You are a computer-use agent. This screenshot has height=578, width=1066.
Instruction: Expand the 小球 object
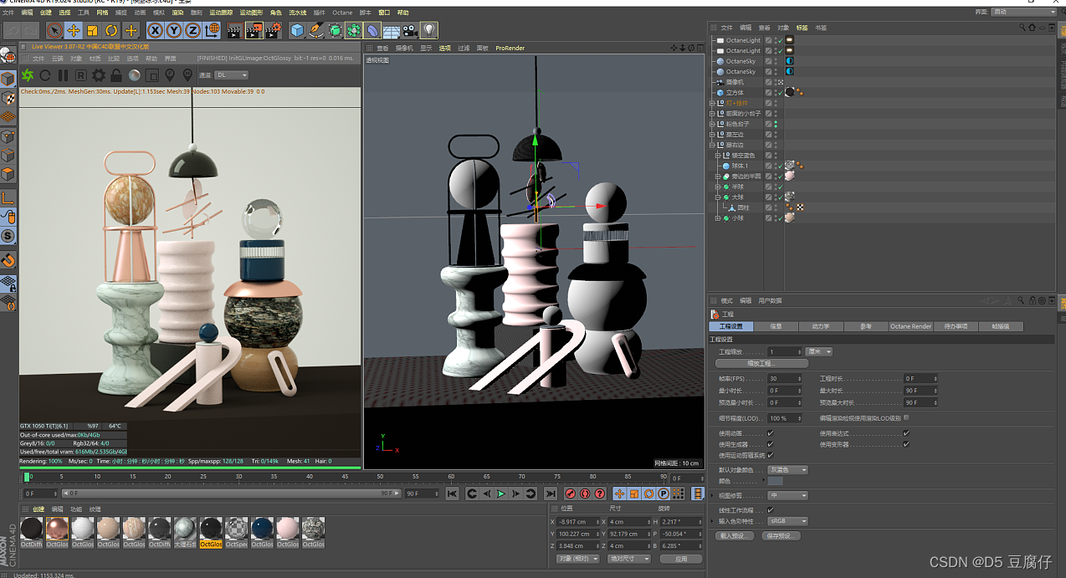pyautogui.click(x=718, y=218)
